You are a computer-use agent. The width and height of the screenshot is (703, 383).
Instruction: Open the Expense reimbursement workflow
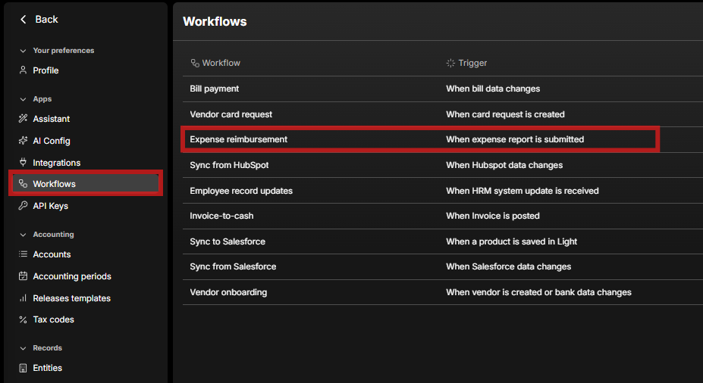coord(239,140)
